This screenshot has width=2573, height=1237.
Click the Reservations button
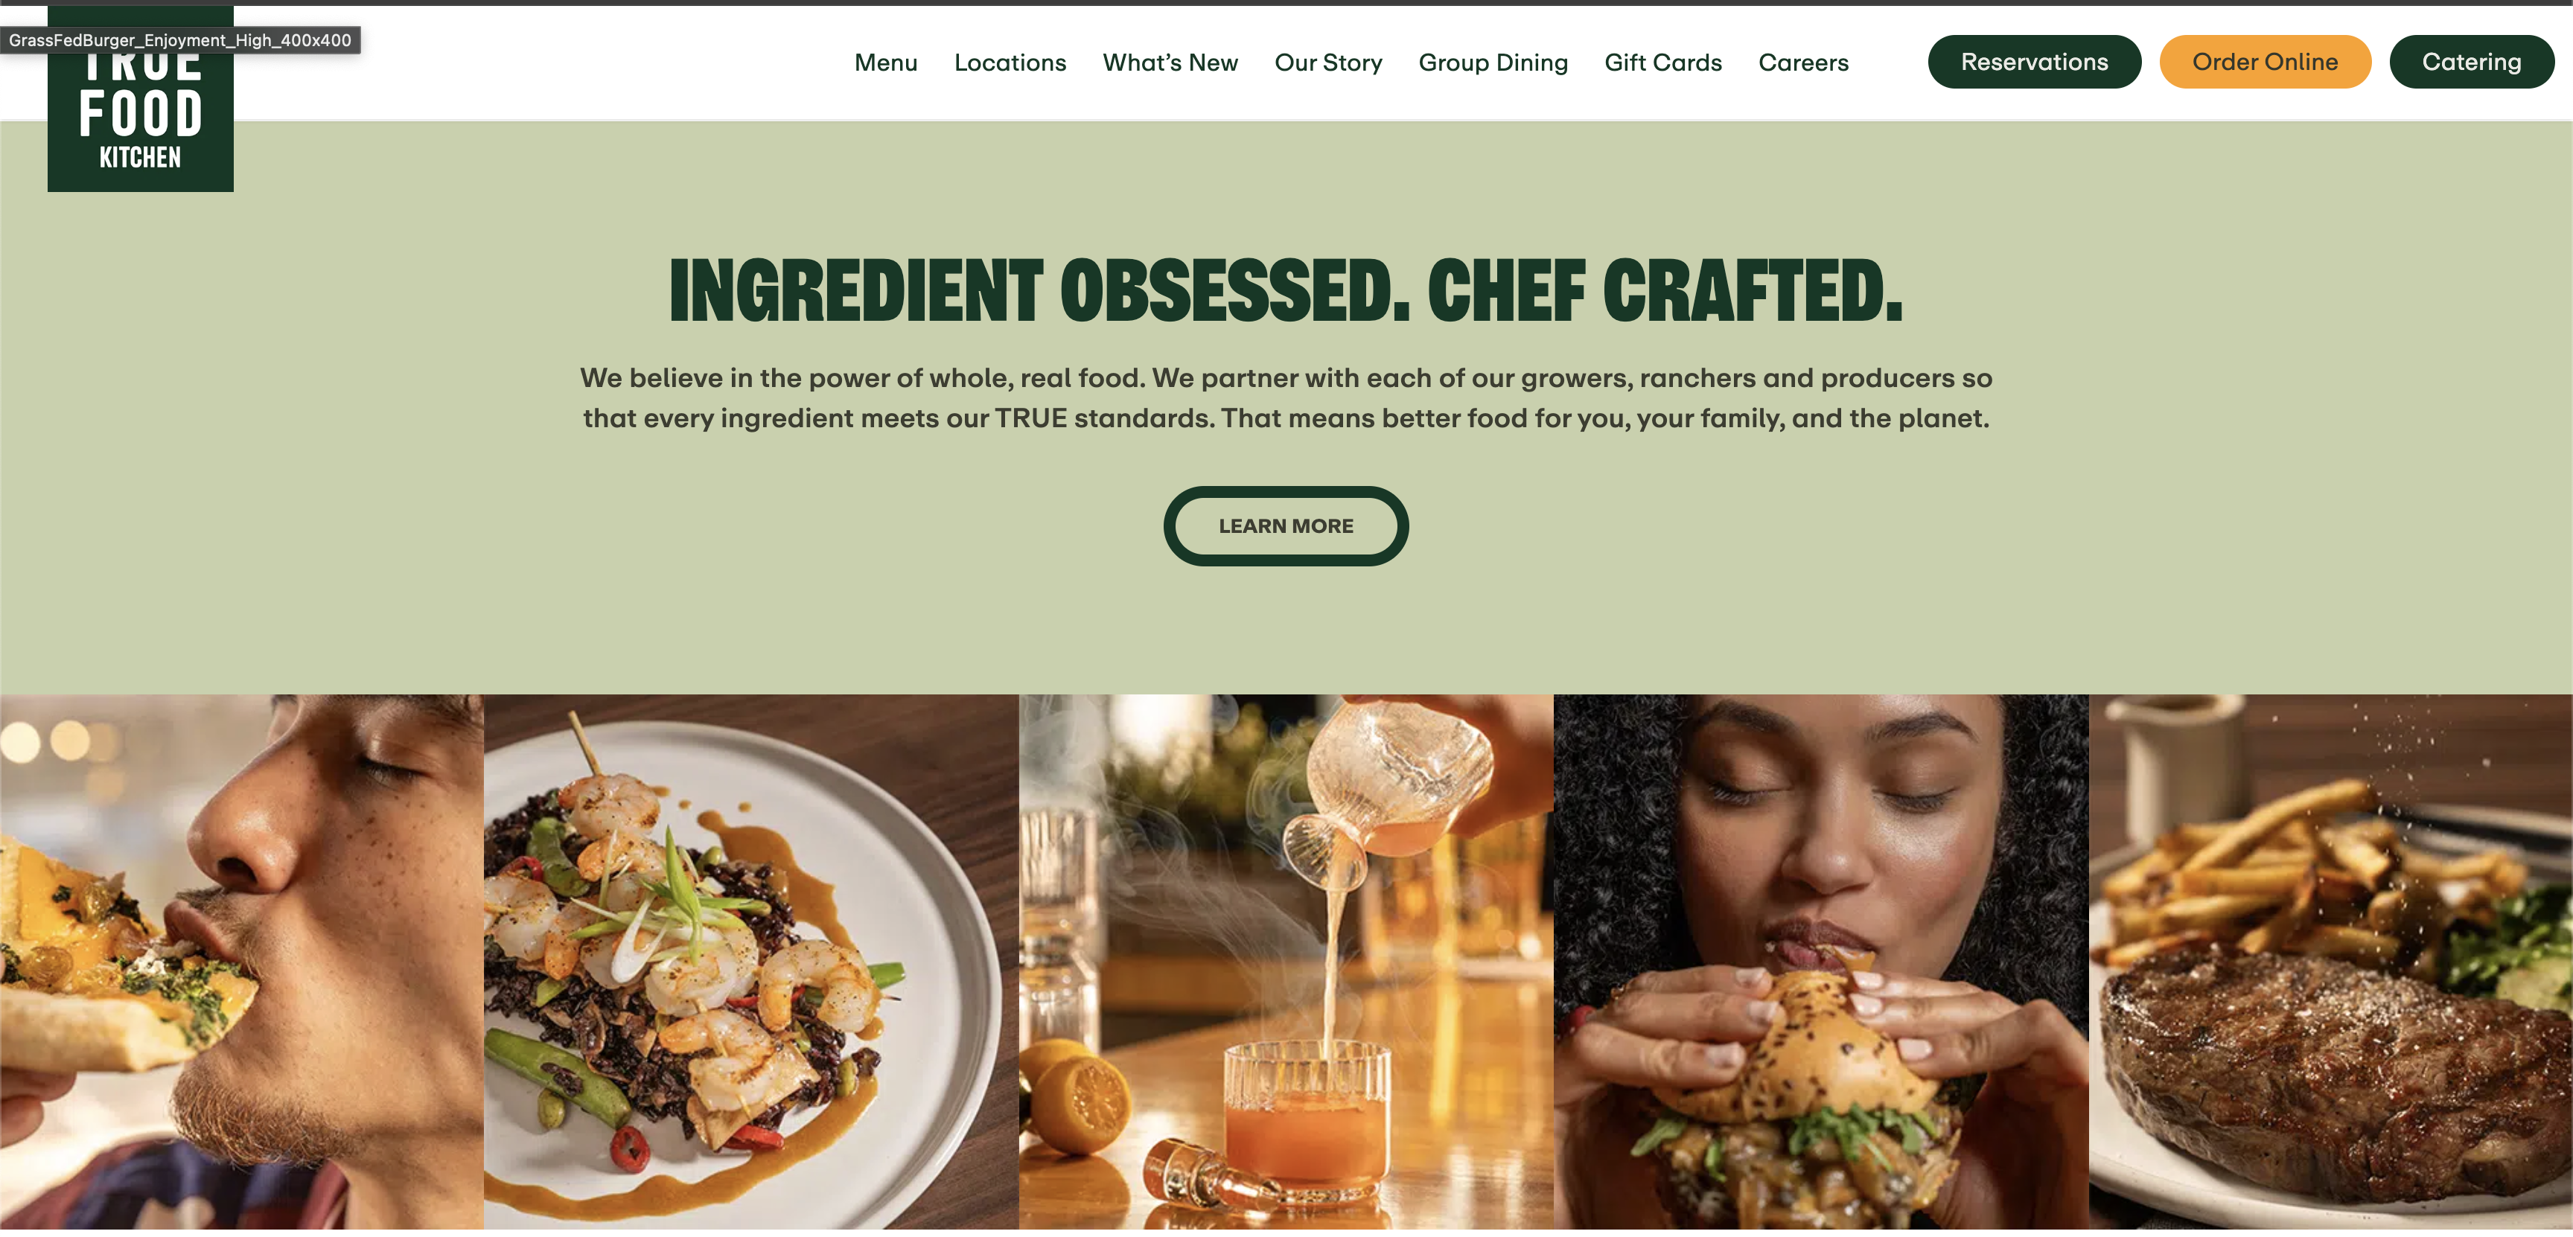tap(2034, 62)
